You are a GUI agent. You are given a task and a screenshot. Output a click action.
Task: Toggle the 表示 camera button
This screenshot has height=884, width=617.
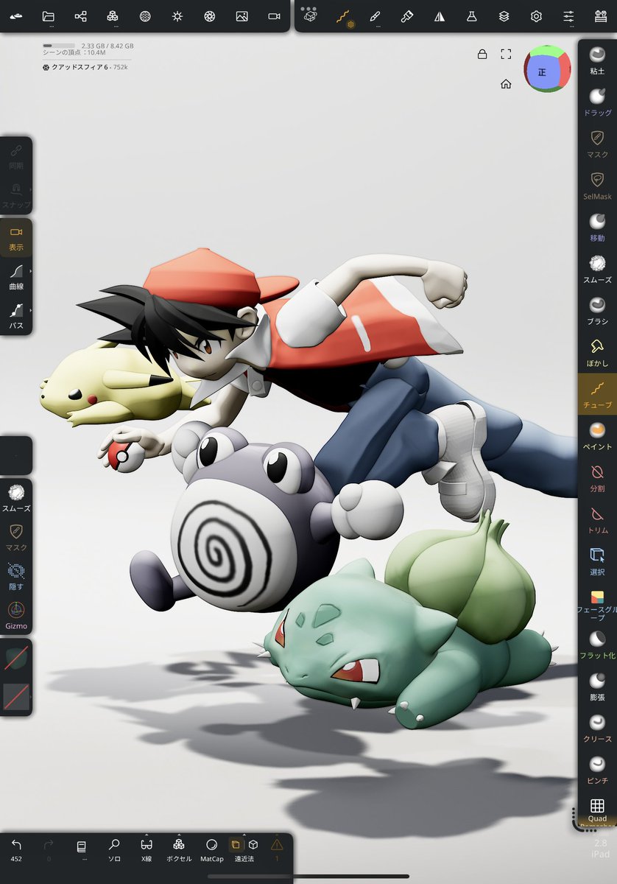[16, 239]
